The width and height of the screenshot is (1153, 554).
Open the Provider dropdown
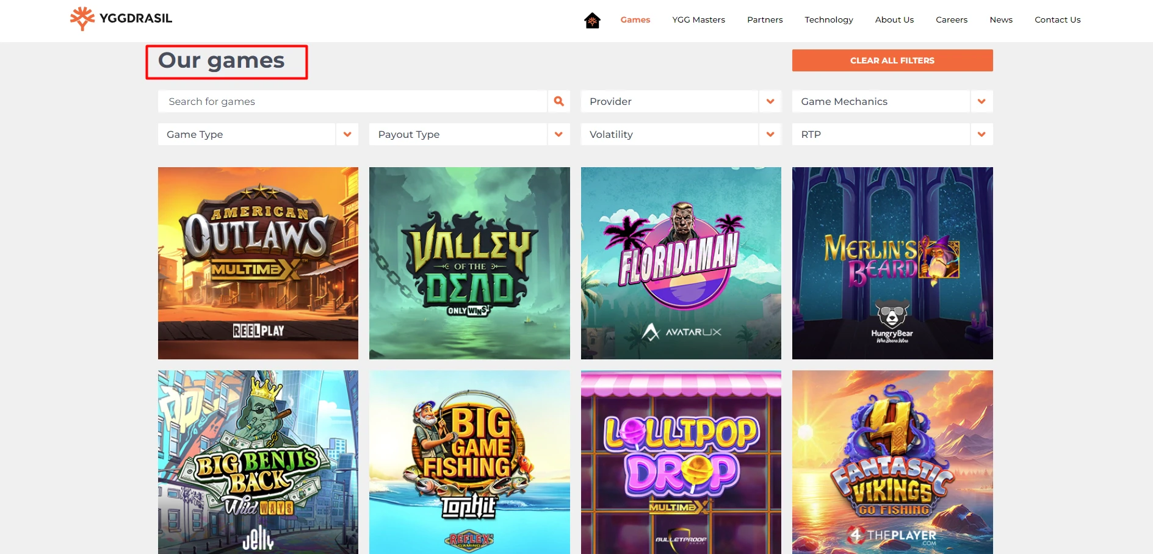point(670,101)
